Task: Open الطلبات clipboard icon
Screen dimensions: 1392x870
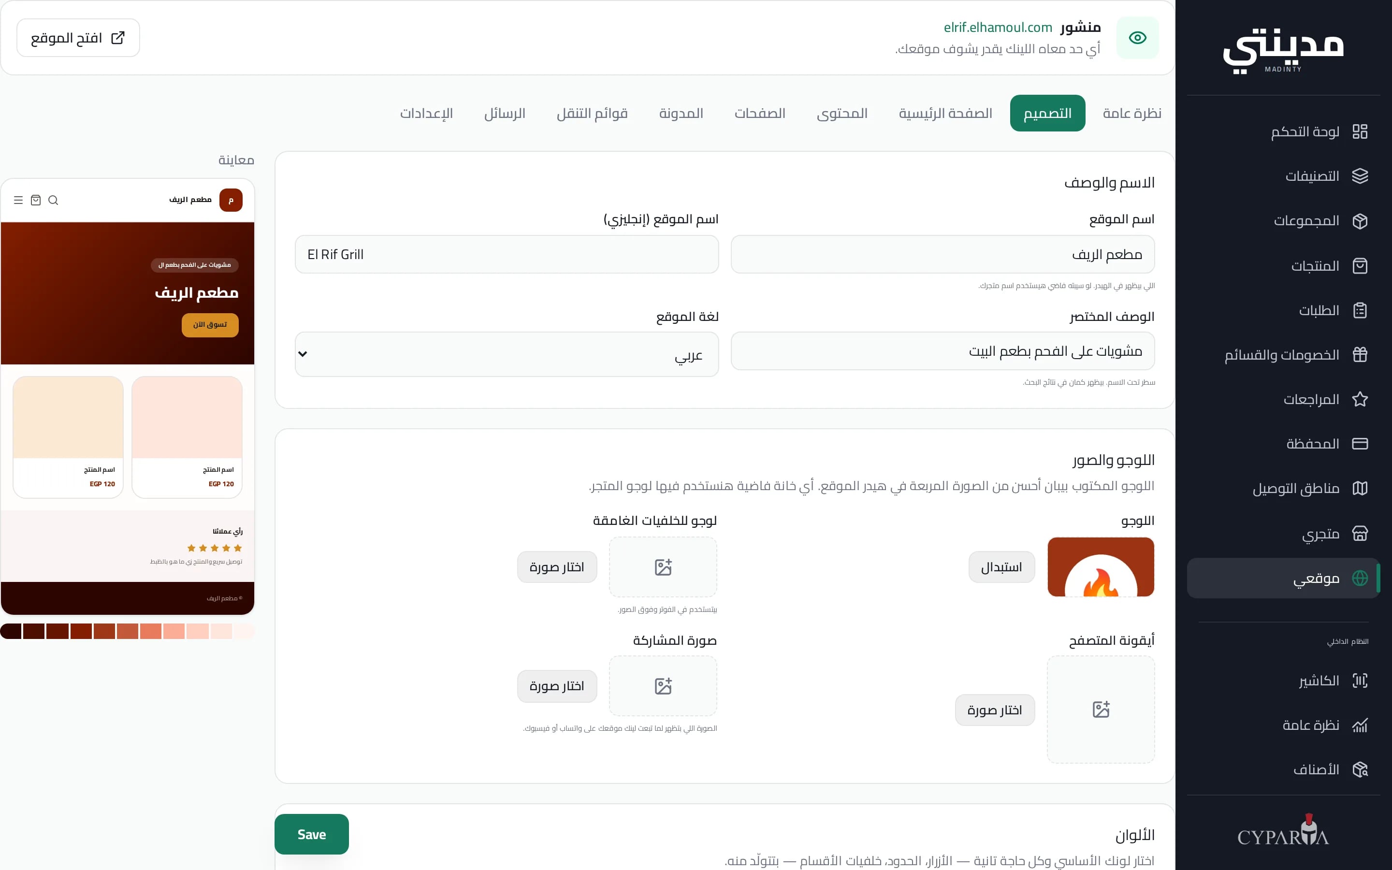Action: tap(1360, 311)
